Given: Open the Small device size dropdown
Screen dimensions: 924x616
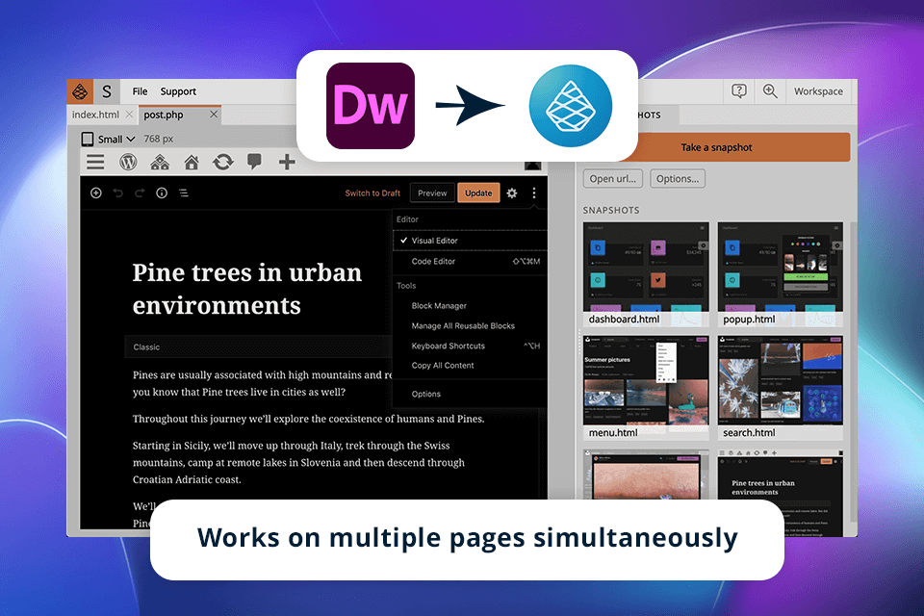Looking at the screenshot, I should coord(116,140).
